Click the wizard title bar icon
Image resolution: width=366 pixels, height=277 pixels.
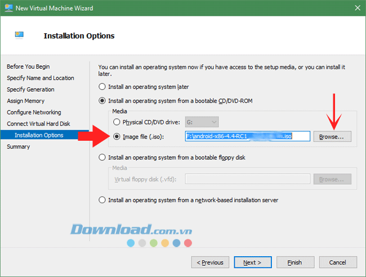[8, 8]
